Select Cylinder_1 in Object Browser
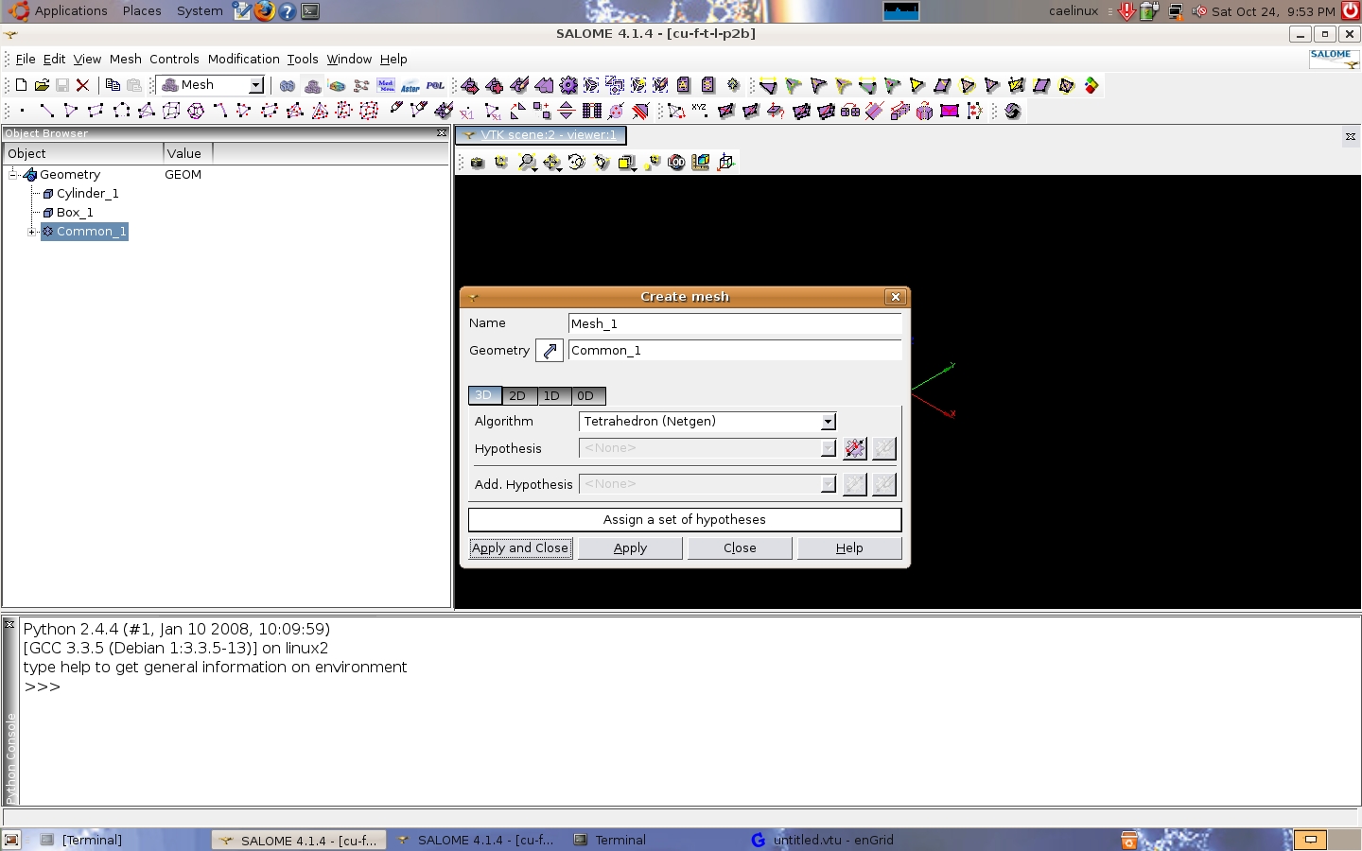The height and width of the screenshot is (851, 1362). (87, 193)
